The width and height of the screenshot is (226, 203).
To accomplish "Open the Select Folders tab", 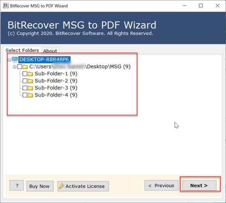I will pyautogui.click(x=22, y=50).
